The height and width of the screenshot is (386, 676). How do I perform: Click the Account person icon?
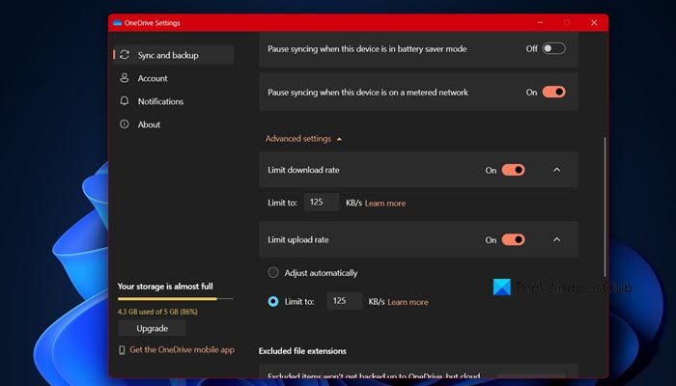point(125,78)
